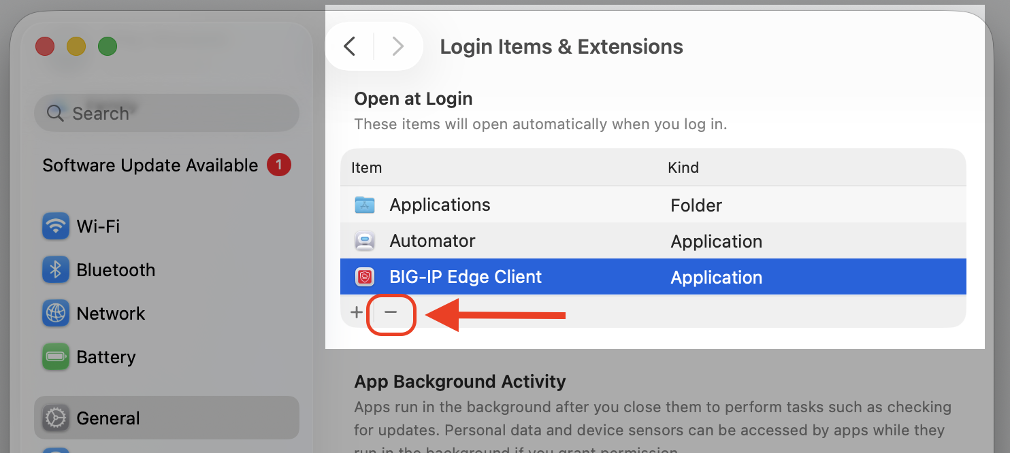Open Battery settings in sidebar
The width and height of the screenshot is (1010, 453).
pos(167,357)
